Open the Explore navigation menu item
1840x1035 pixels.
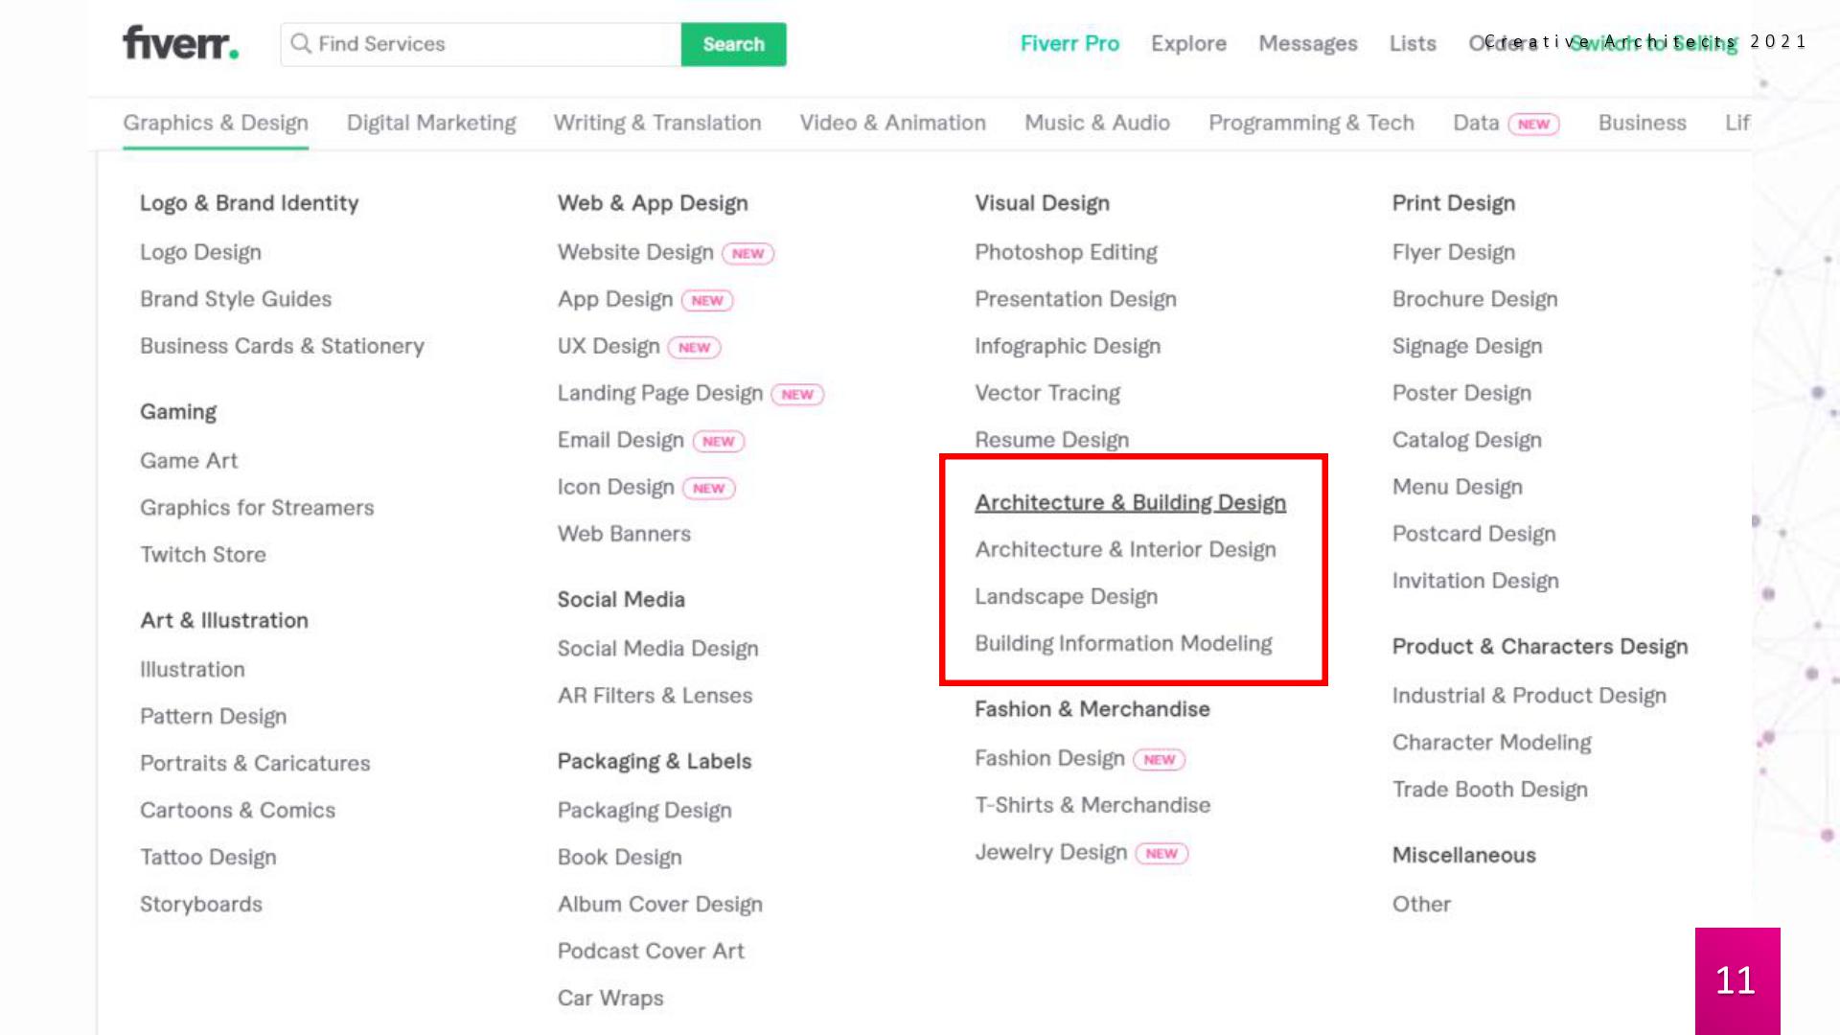(x=1188, y=43)
